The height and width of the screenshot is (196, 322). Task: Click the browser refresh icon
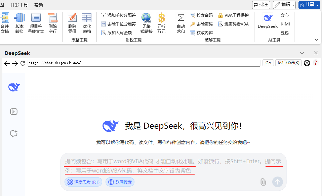tap(23, 63)
